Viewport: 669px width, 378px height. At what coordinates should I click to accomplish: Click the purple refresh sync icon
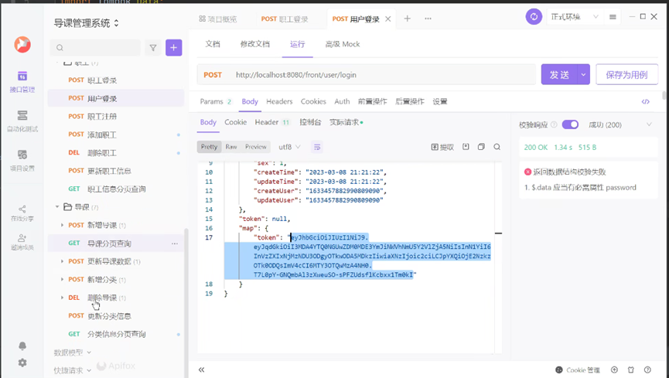point(534,17)
